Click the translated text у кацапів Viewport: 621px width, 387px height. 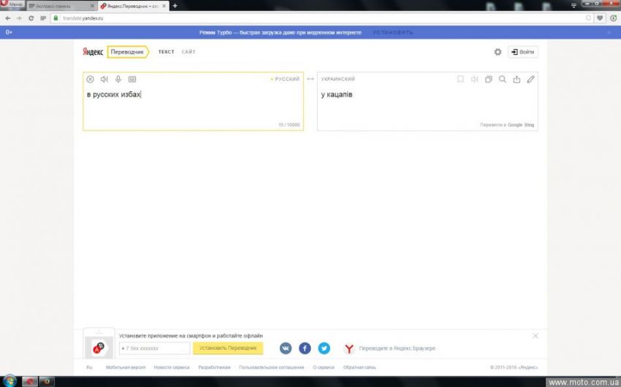[337, 95]
